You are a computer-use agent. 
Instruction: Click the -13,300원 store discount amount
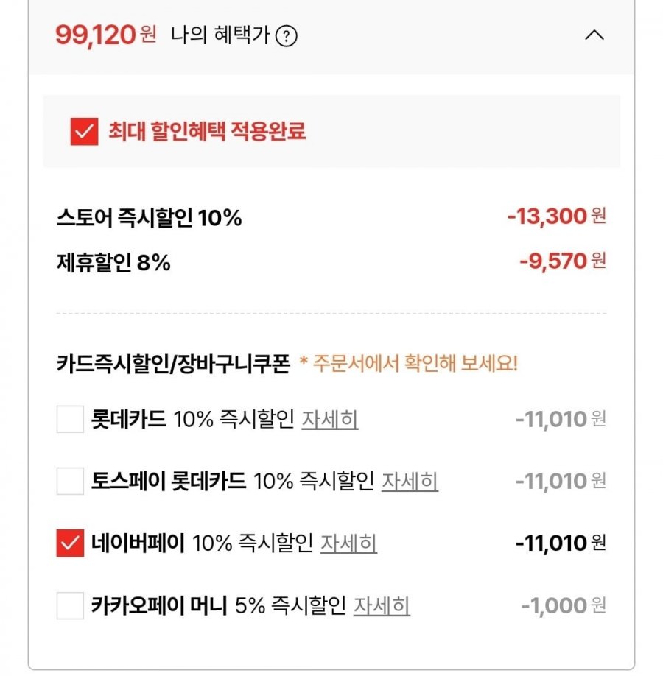(x=555, y=216)
